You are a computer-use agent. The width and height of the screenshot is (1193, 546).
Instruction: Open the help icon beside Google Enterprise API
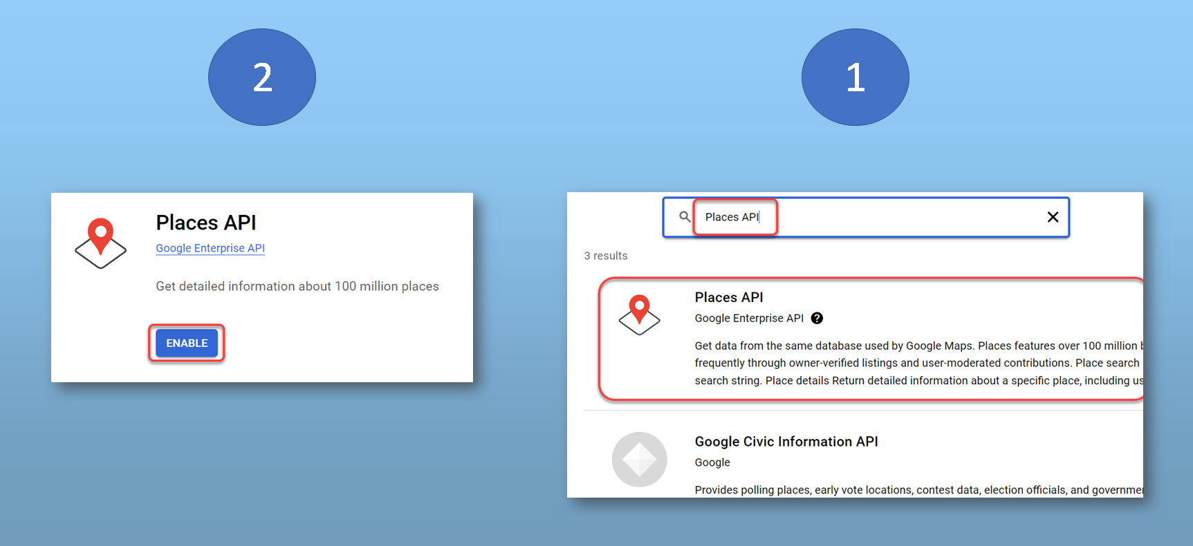point(817,318)
